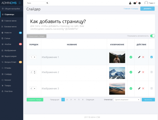Screen dimensions: 158x120
Task: Select pagination page 1
Action: pyautogui.click(x=63, y=99)
